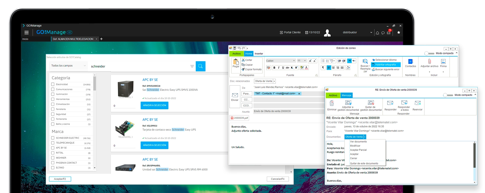485x193 pixels.
Task: Toggle underline formatting in mail editor
Action: 283,68
